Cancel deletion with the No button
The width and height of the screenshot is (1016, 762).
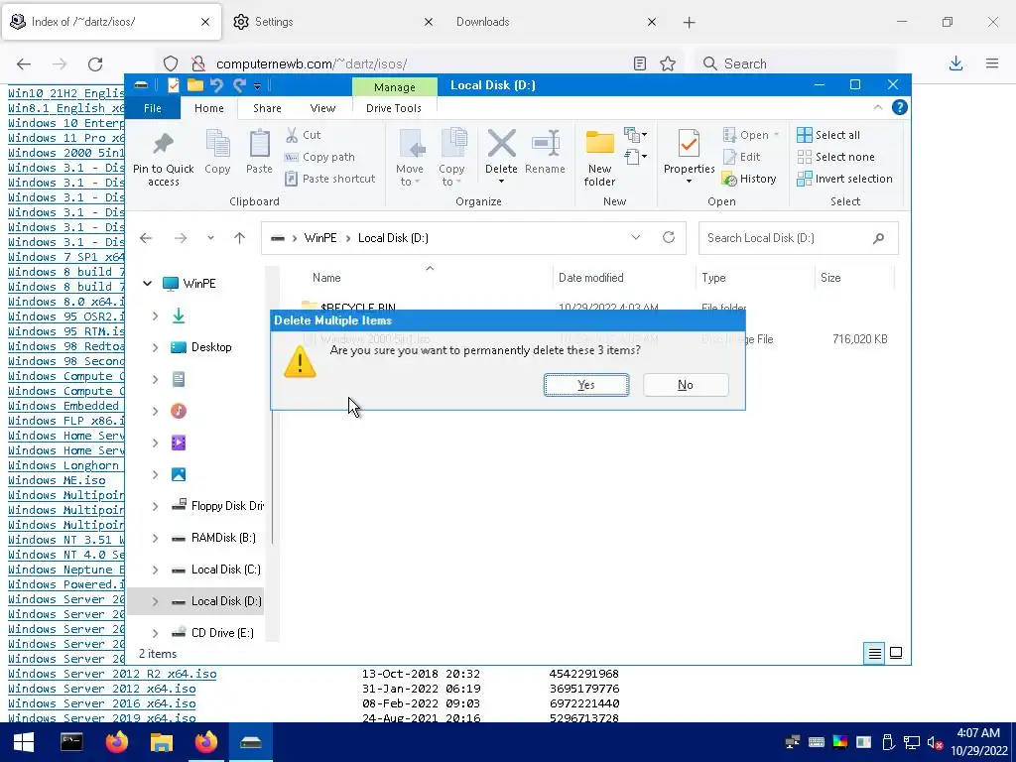click(686, 385)
